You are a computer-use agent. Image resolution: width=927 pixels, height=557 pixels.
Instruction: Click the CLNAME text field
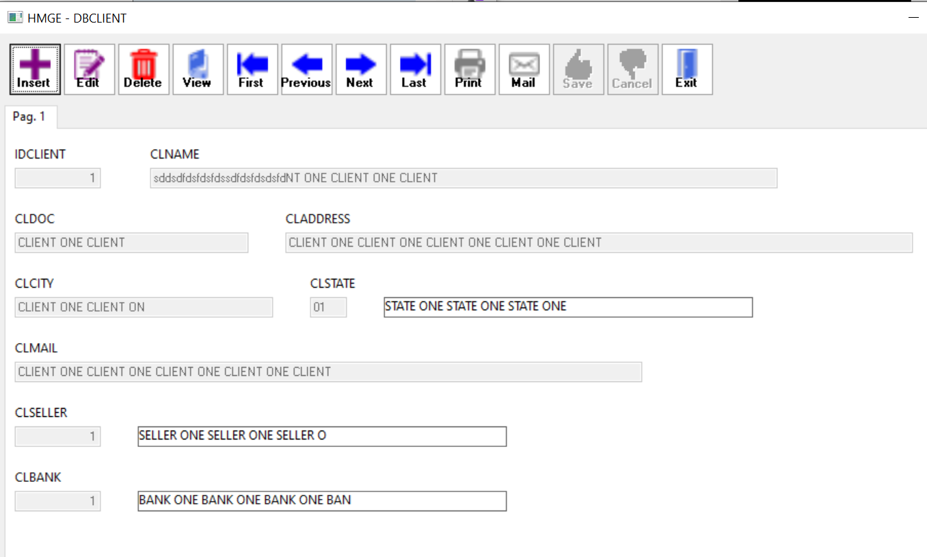pyautogui.click(x=463, y=178)
